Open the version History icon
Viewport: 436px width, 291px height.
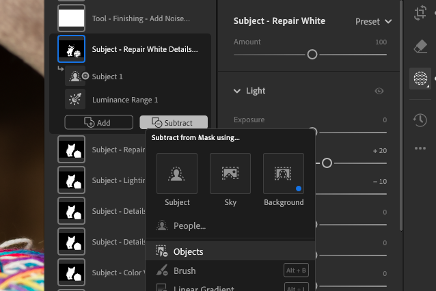tap(420, 120)
